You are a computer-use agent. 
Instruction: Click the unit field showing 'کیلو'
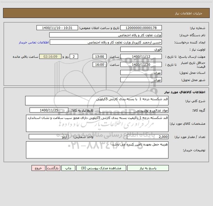48,137
